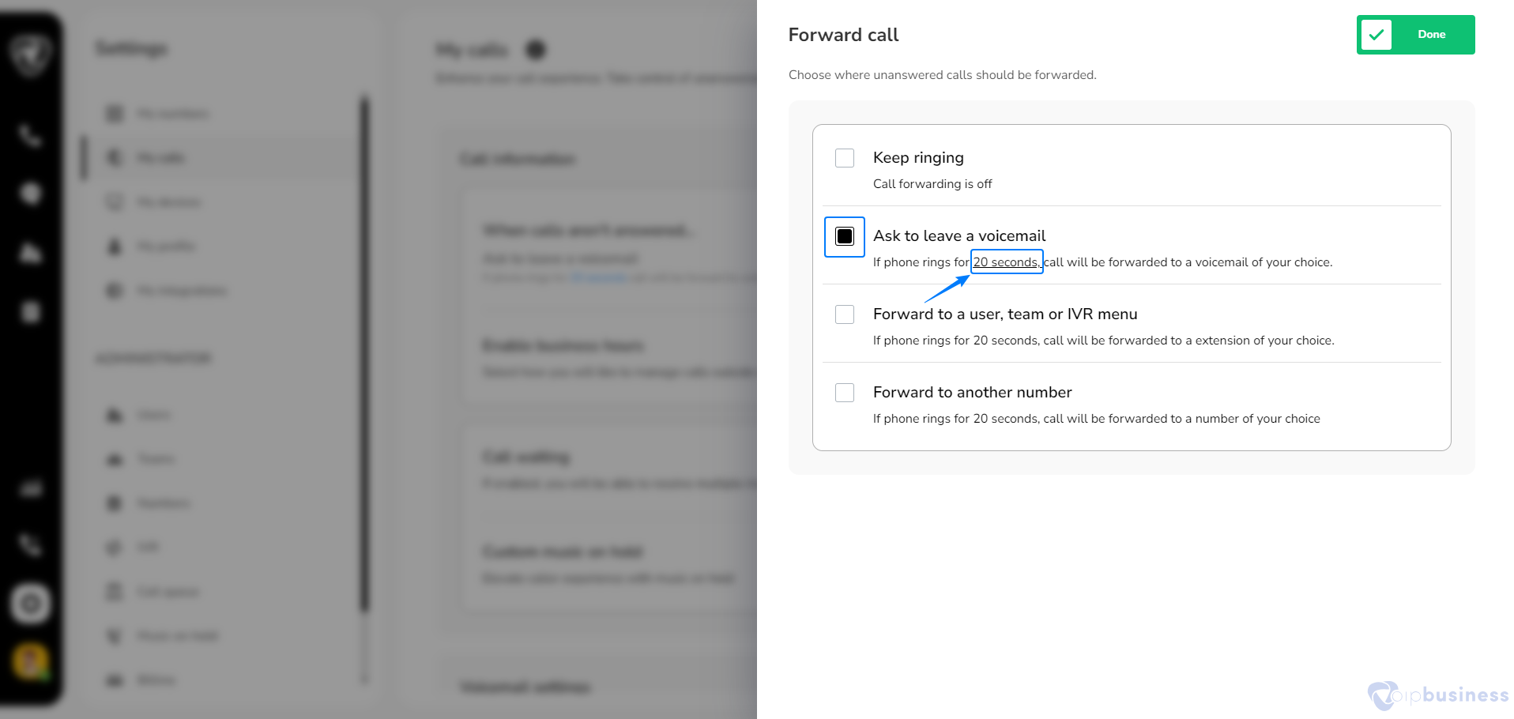
Task: Click the green Done button
Action: (x=1415, y=35)
